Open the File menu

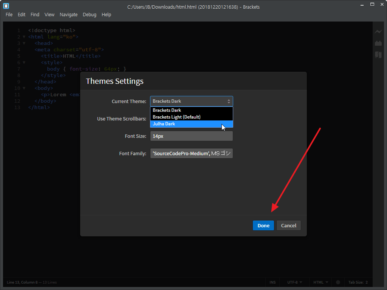[x=9, y=15]
